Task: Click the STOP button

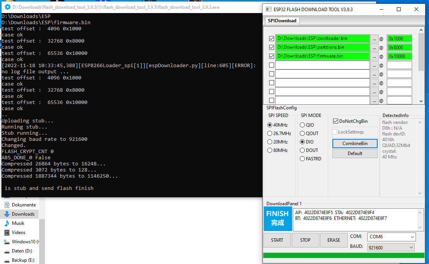Action: tap(305, 240)
